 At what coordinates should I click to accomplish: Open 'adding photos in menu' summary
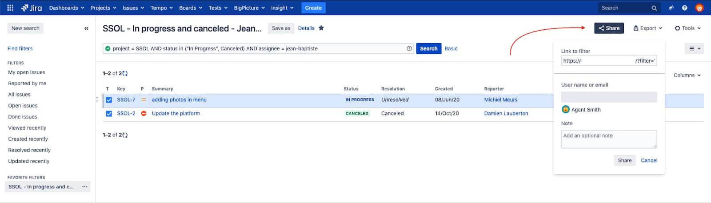click(x=179, y=100)
